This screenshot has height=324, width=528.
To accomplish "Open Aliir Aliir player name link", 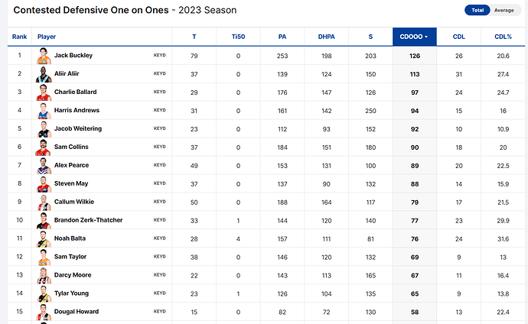I will (x=67, y=73).
